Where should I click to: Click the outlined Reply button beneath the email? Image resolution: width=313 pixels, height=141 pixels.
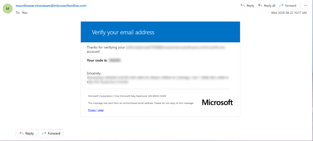click(x=26, y=133)
